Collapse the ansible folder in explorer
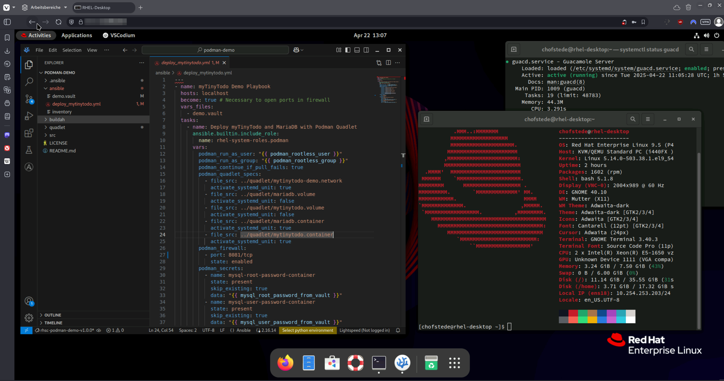The height and width of the screenshot is (381, 724). 56,88
